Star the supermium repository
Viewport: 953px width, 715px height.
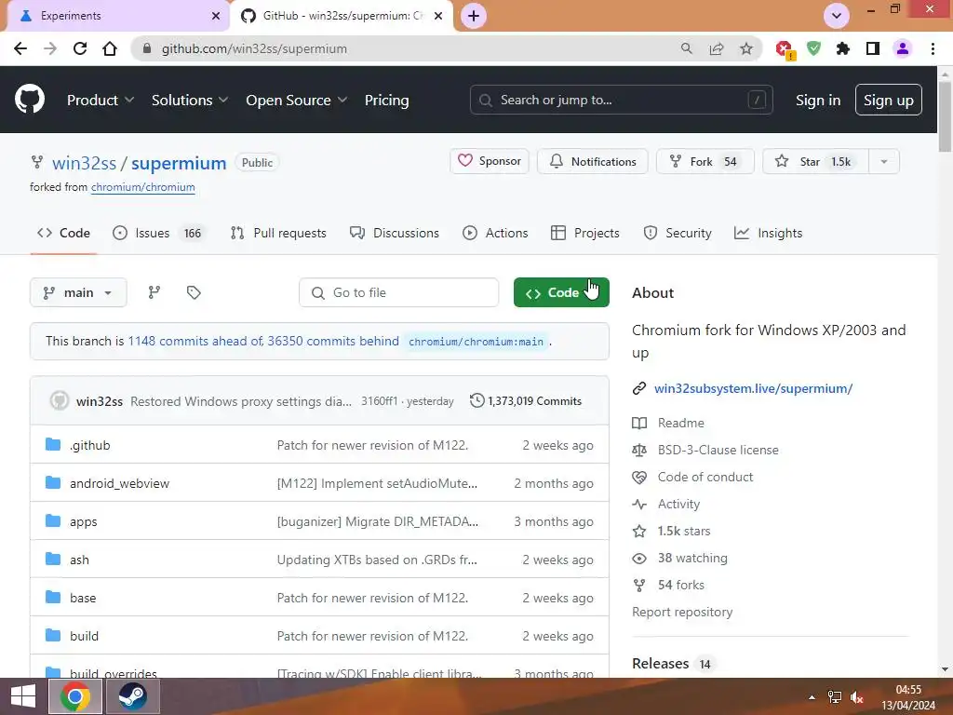pos(815,161)
